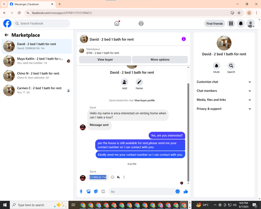Expand Privacy & support section

pyautogui.click(x=224, y=109)
